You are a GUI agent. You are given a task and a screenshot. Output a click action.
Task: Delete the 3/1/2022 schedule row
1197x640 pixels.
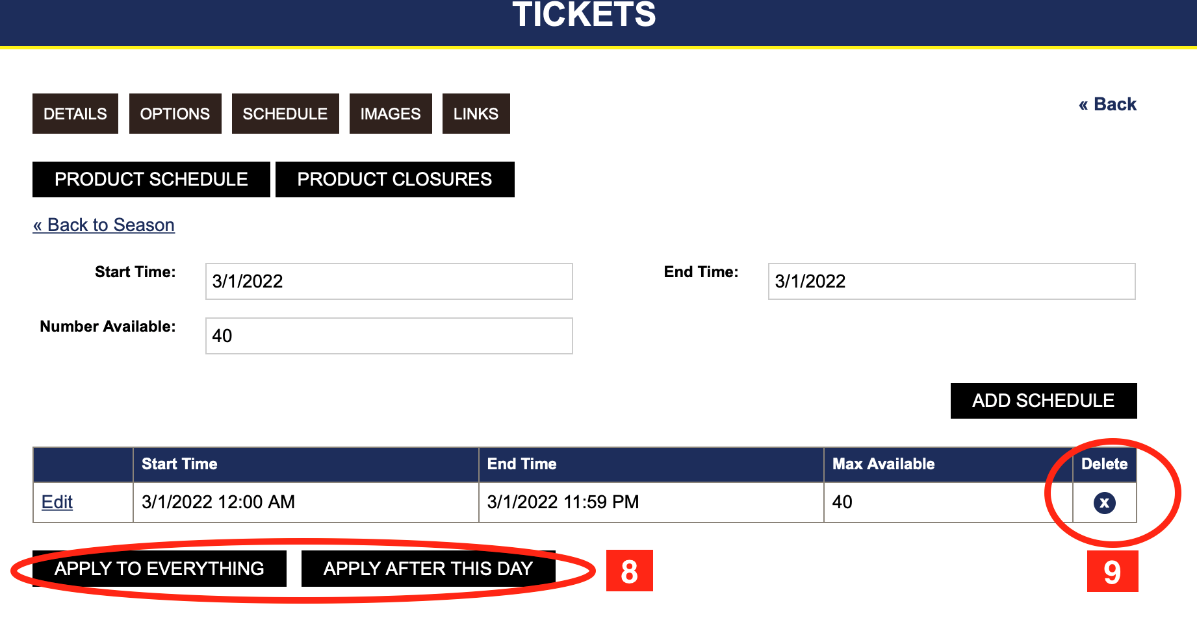(1104, 503)
